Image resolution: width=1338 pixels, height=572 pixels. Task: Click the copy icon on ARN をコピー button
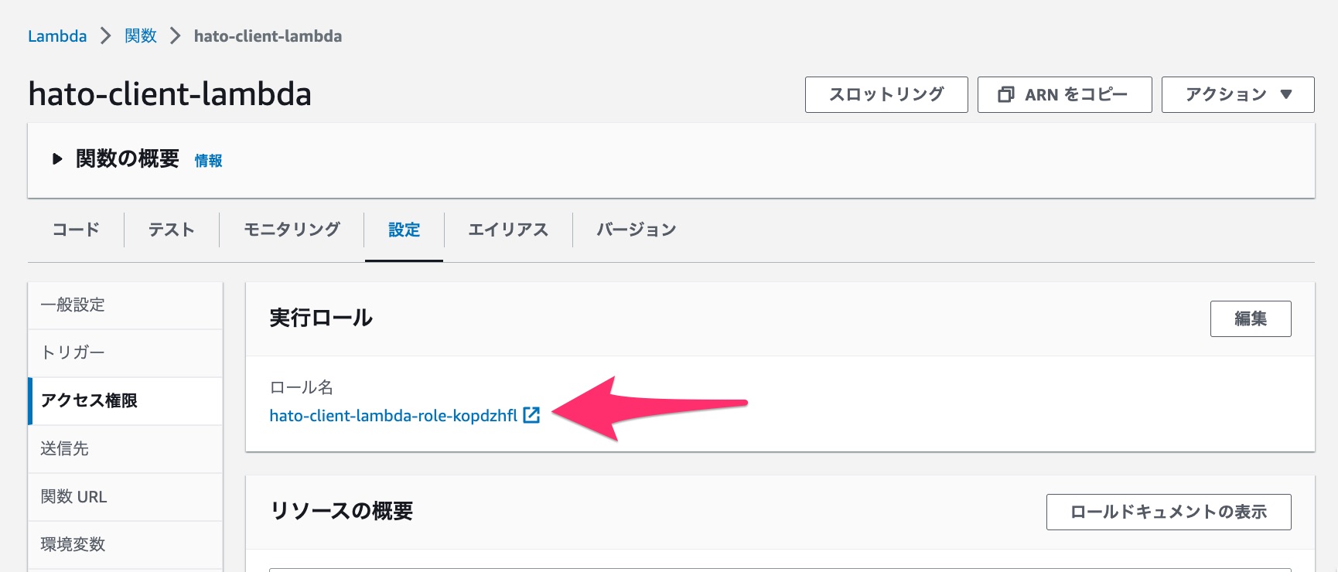[1006, 94]
